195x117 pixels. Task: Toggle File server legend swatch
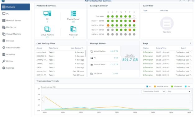point(172,87)
